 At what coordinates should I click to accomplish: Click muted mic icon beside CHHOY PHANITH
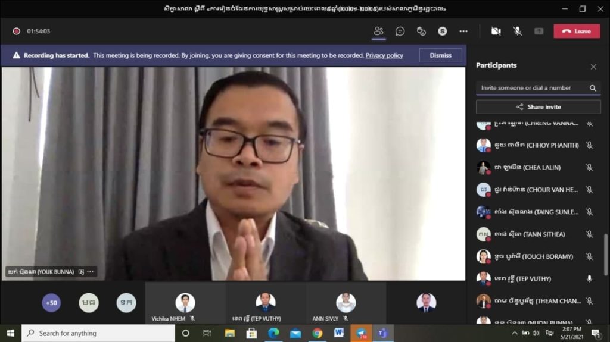589,145
